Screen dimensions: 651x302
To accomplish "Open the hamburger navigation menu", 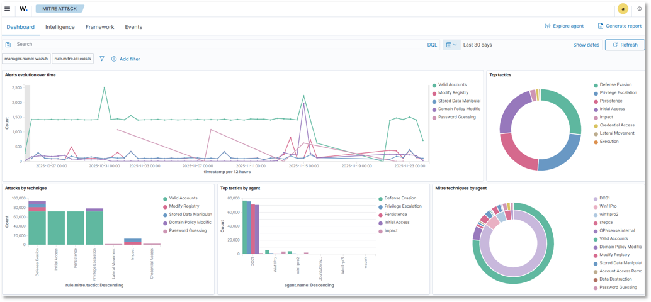I will click(8, 9).
